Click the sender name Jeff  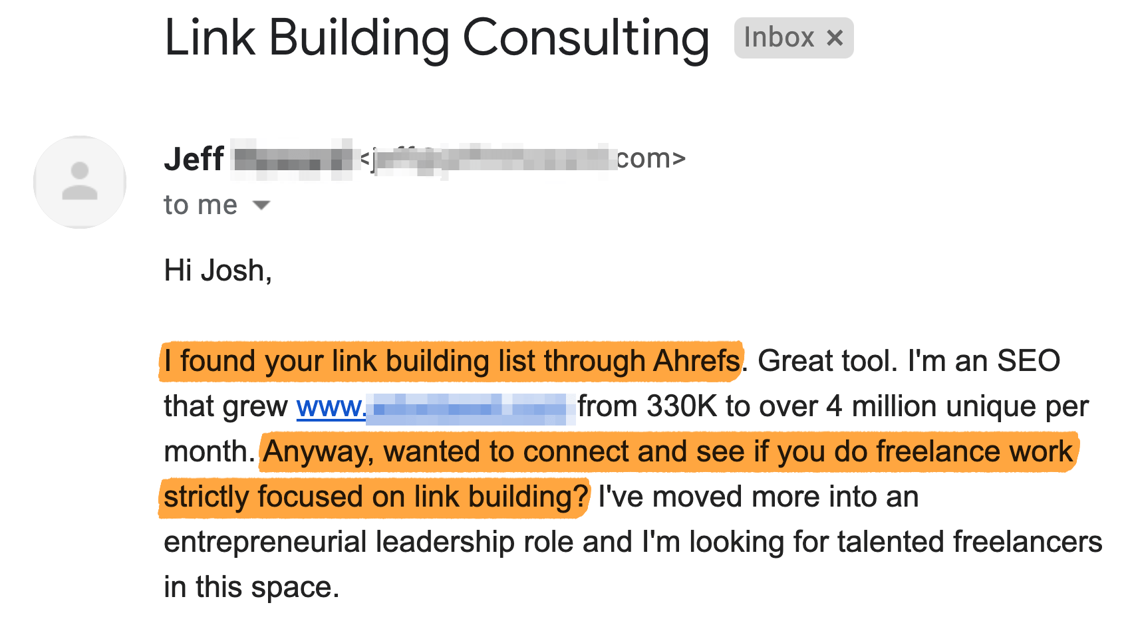tap(194, 160)
